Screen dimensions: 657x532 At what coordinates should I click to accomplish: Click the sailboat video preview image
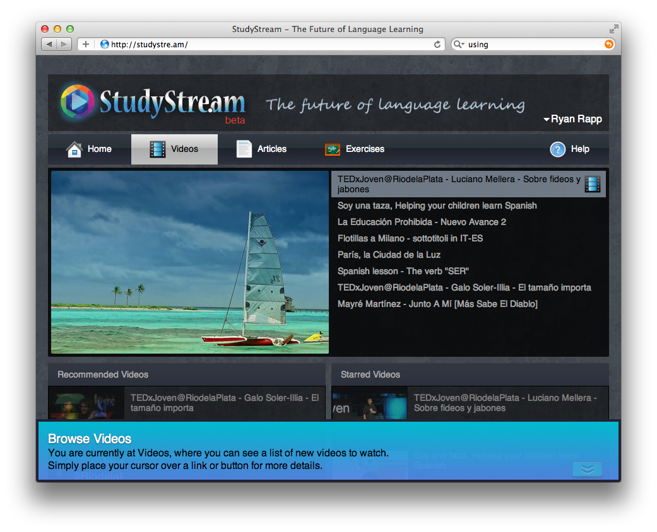tap(190, 262)
